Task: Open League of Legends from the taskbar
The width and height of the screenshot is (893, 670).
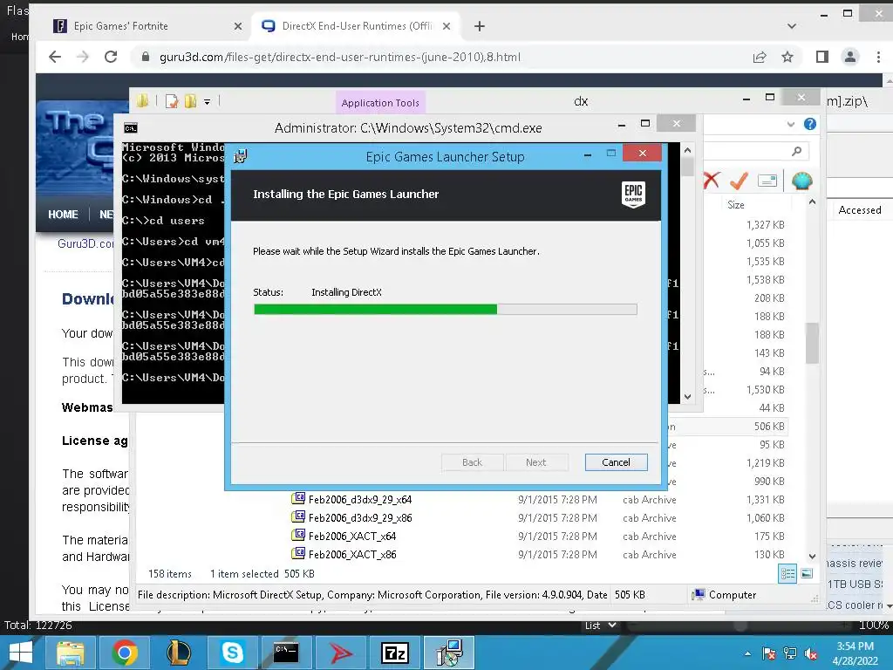Action: click(x=178, y=653)
